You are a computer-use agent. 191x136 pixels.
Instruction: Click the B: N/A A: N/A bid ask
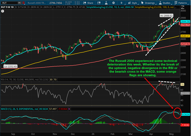[77, 3]
